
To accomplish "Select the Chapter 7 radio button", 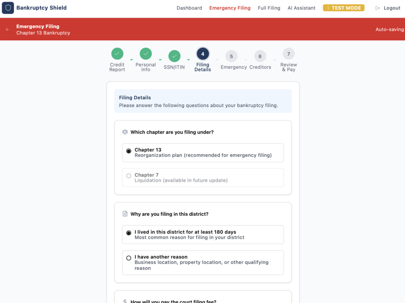I will pos(129,176).
